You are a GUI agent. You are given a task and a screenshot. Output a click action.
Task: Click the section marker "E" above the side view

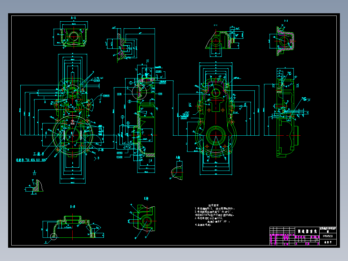pos(147,61)
